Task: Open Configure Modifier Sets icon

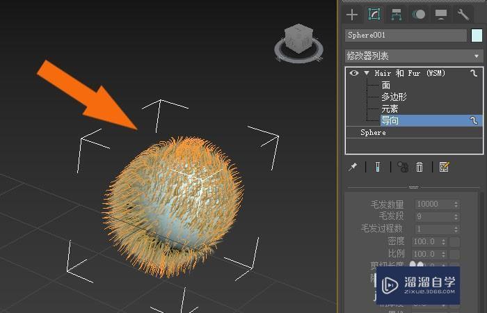Action: [444, 167]
